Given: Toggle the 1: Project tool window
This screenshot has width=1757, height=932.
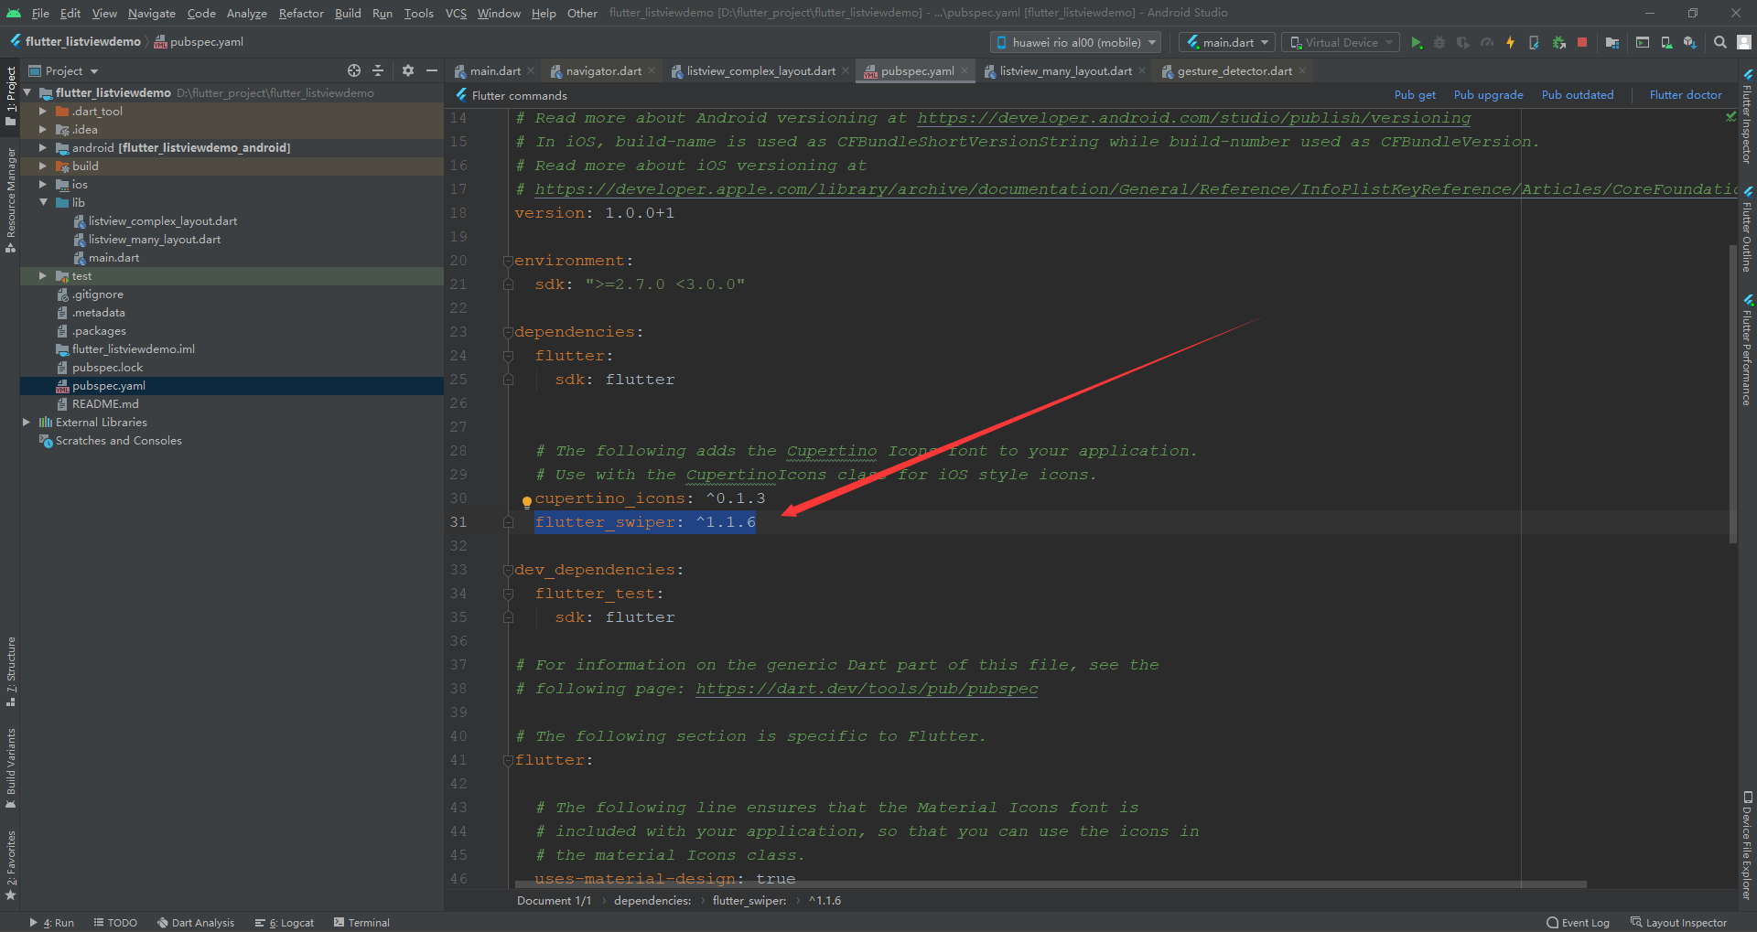Looking at the screenshot, I should [x=10, y=96].
